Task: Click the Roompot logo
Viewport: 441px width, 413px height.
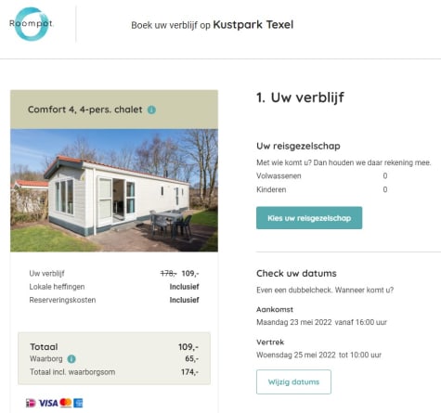Action: 31,24
